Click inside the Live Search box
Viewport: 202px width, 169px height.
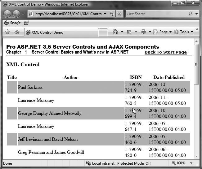156,14
